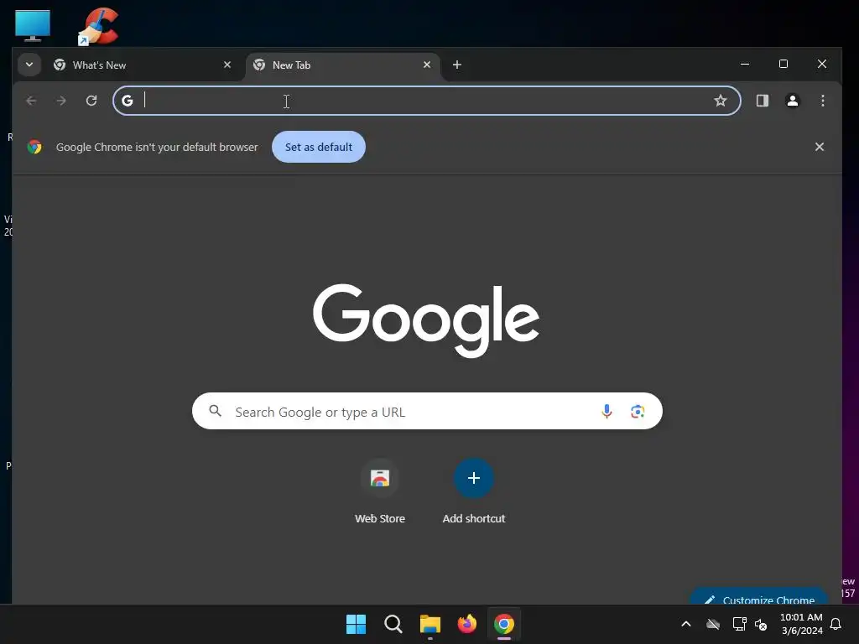Click 'Google Chrome isn't your default browser' text
The width and height of the screenshot is (859, 644).
[157, 147]
